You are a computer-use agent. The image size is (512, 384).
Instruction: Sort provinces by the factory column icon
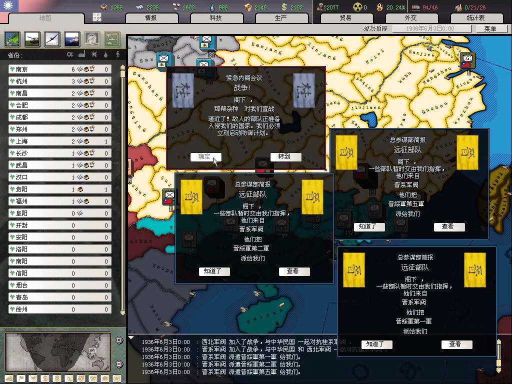coord(81,54)
